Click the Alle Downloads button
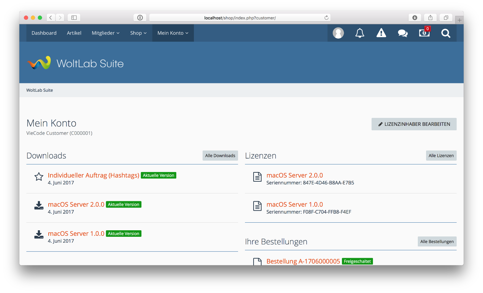The width and height of the screenshot is (483, 293). pyautogui.click(x=220, y=155)
